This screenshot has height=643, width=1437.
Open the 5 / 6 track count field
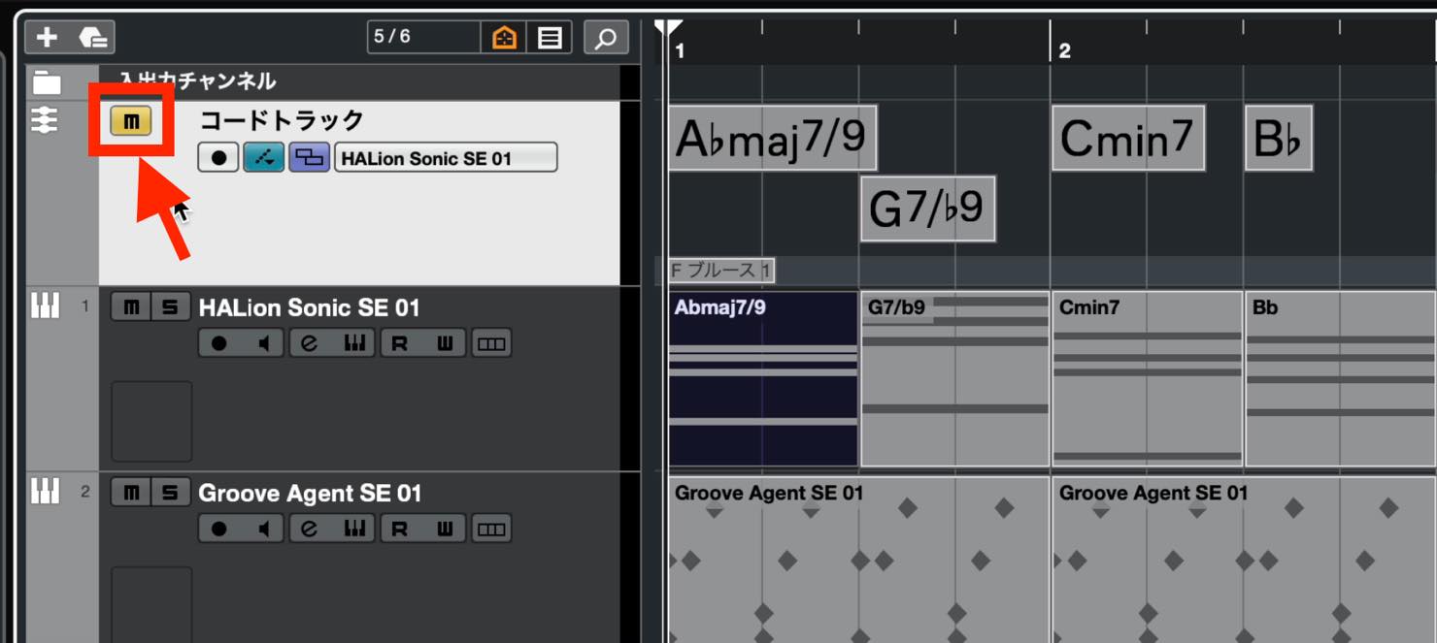pos(423,37)
